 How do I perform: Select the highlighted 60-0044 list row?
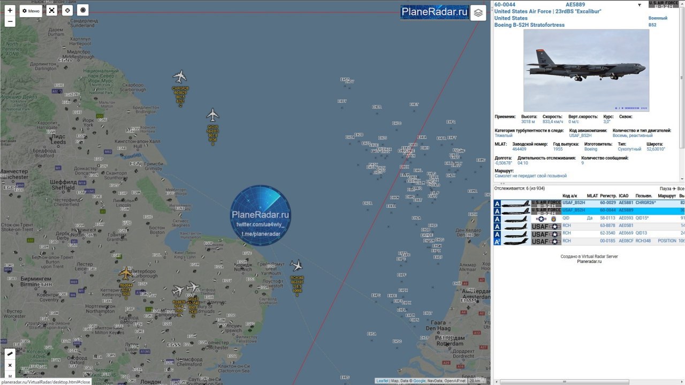pyautogui.click(x=589, y=210)
